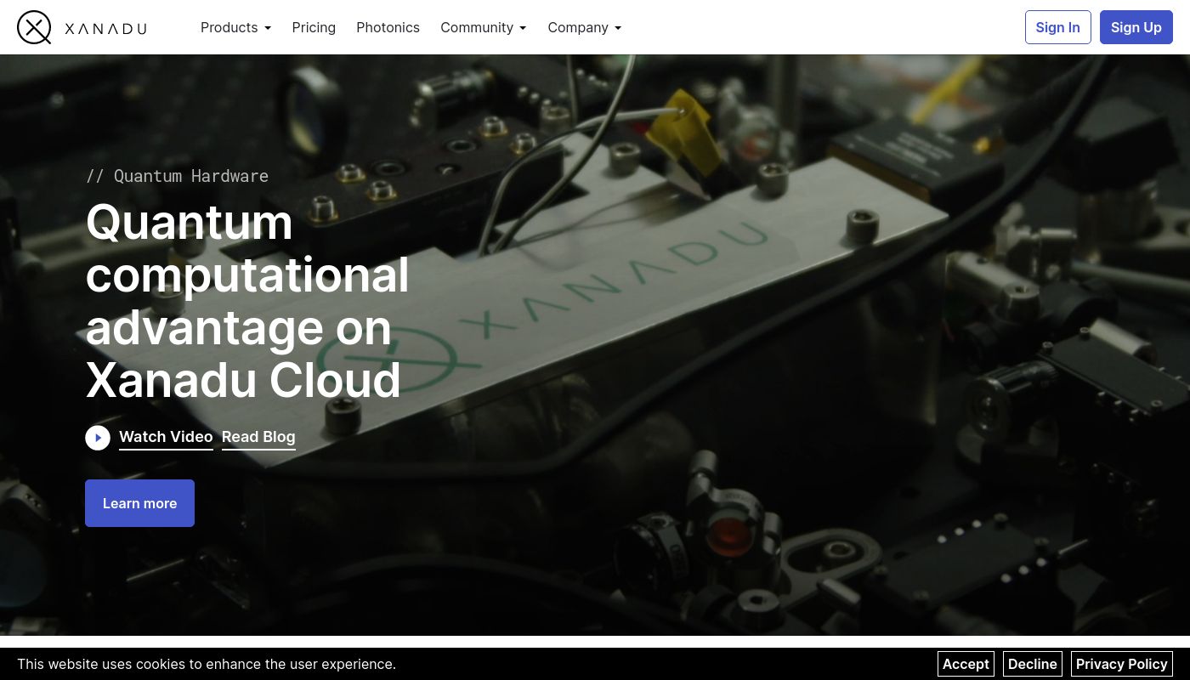Screen dimensions: 1190x680
Task: Accept the website cookies
Action: click(x=966, y=664)
